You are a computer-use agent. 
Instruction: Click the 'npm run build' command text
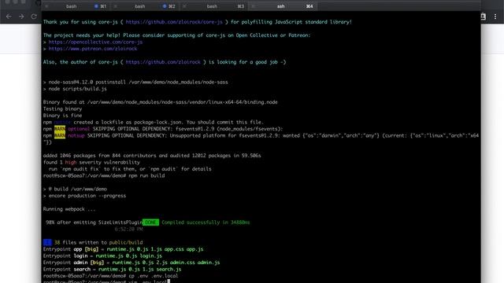[x=146, y=175]
